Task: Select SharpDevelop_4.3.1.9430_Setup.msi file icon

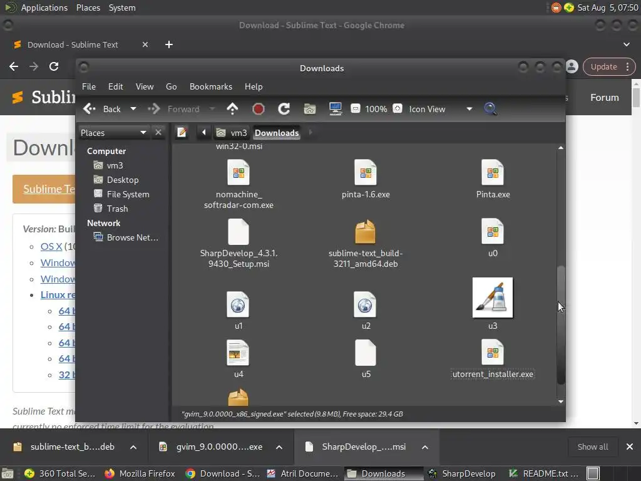Action: point(238,232)
